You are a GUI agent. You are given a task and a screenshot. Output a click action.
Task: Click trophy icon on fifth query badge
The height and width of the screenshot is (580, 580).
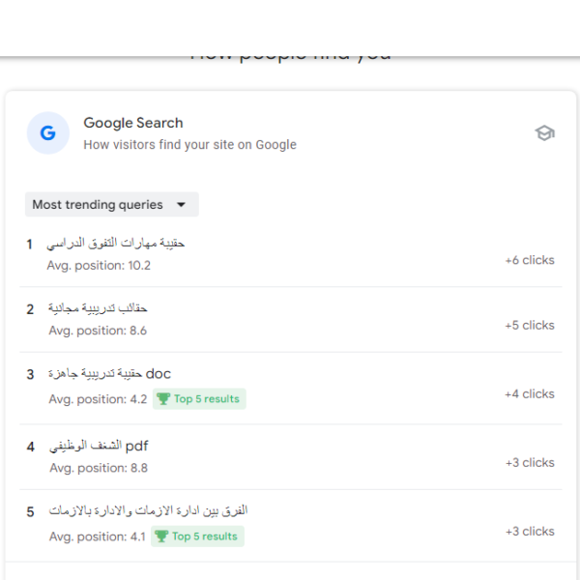(161, 536)
